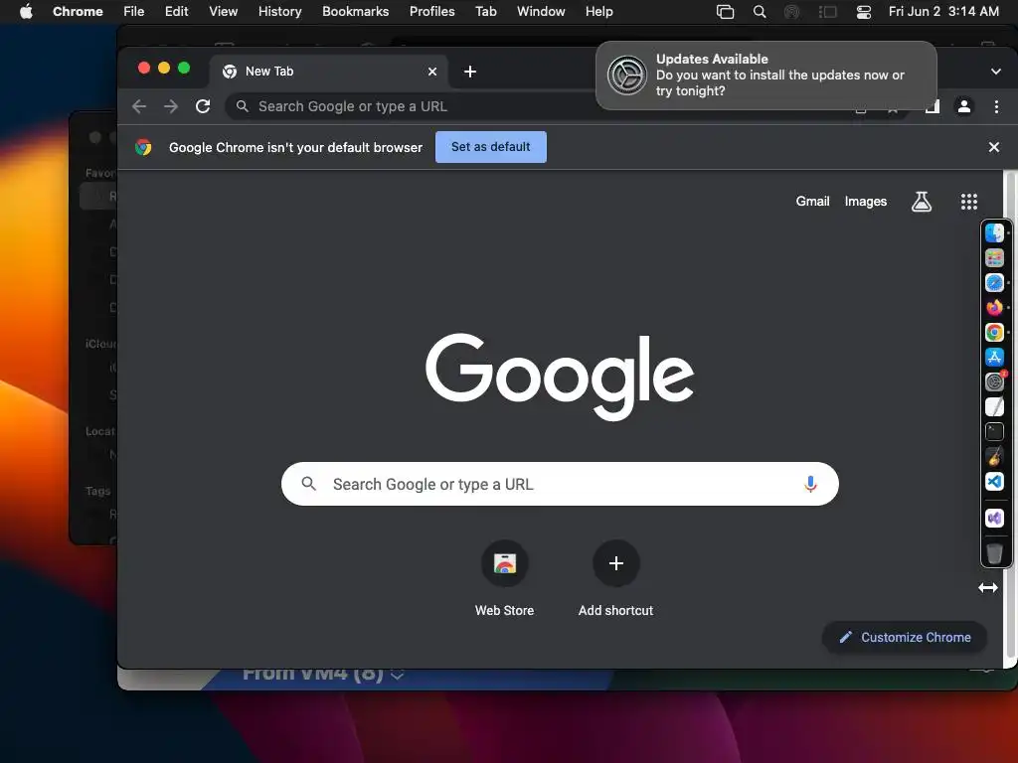The height and width of the screenshot is (763, 1018).
Task: Open System Settings from the dock
Action: click(x=994, y=381)
